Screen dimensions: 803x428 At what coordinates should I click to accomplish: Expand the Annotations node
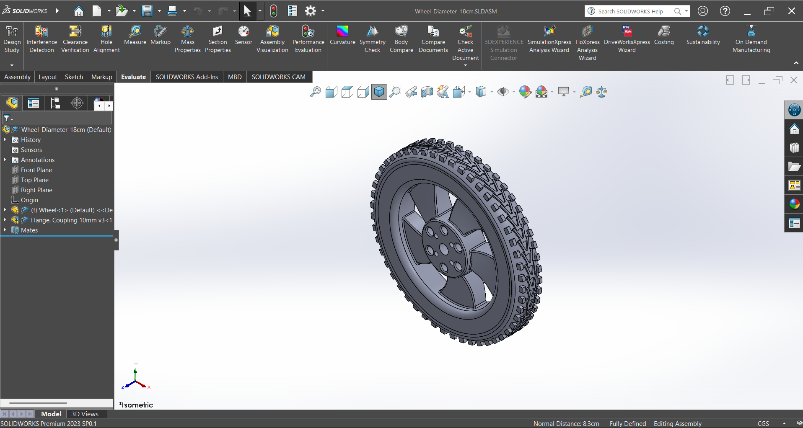click(5, 160)
